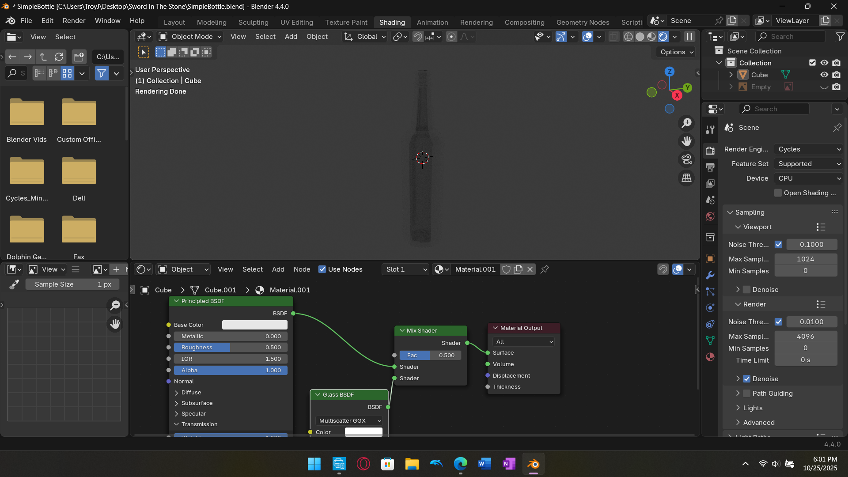The image size is (848, 477).
Task: Uncheck the Use Nodes checkbox
Action: pos(322,269)
